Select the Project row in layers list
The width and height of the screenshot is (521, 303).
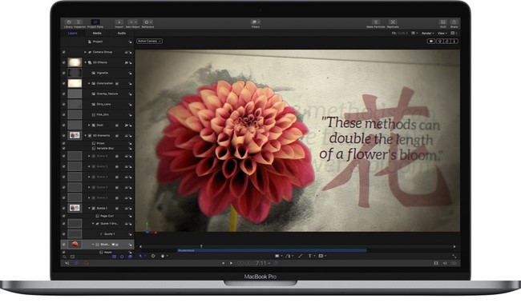point(98,42)
